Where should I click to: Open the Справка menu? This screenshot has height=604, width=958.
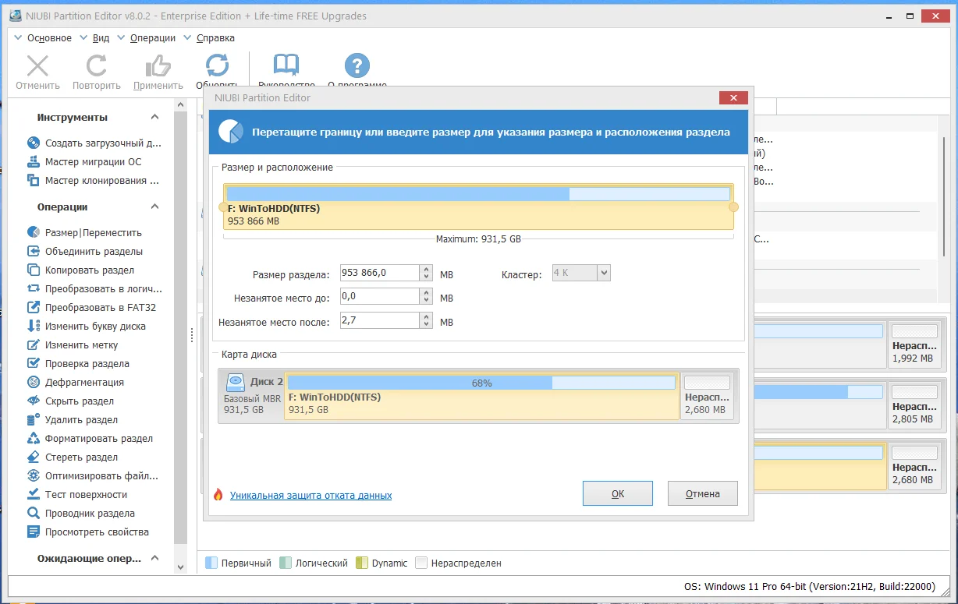click(215, 37)
